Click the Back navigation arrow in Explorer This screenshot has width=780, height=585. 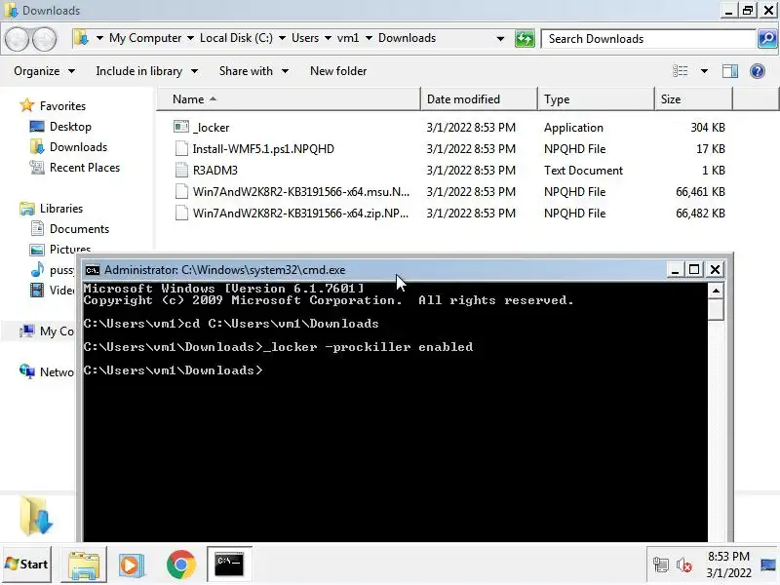(18, 39)
